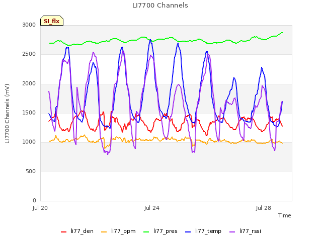This screenshot has width=322, height=241.
Task: Click the y-axis title LI7700 Channels (mV)
Action: tap(7, 113)
